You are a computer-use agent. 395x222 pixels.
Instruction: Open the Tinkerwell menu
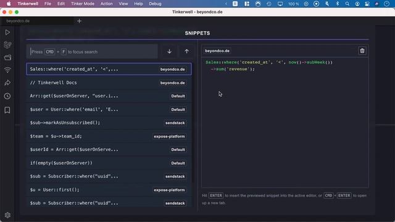(x=28, y=4)
